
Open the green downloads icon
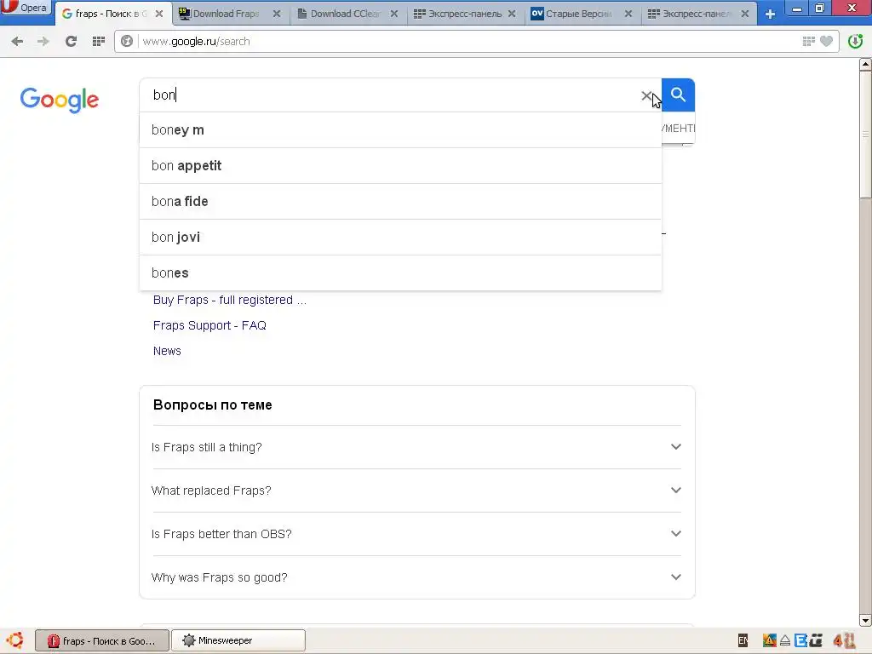pyautogui.click(x=855, y=41)
